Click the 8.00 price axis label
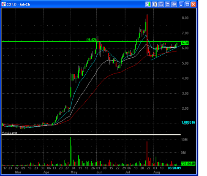 (x=185, y=18)
